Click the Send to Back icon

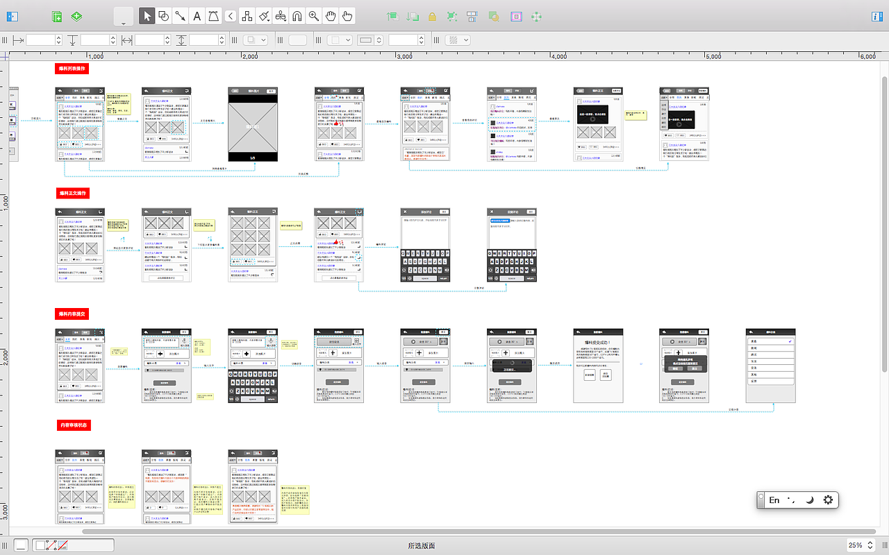point(413,16)
